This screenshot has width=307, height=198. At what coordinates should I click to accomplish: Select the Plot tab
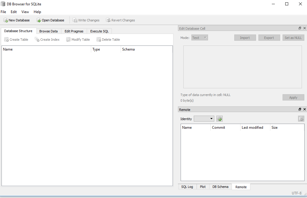click(203, 187)
